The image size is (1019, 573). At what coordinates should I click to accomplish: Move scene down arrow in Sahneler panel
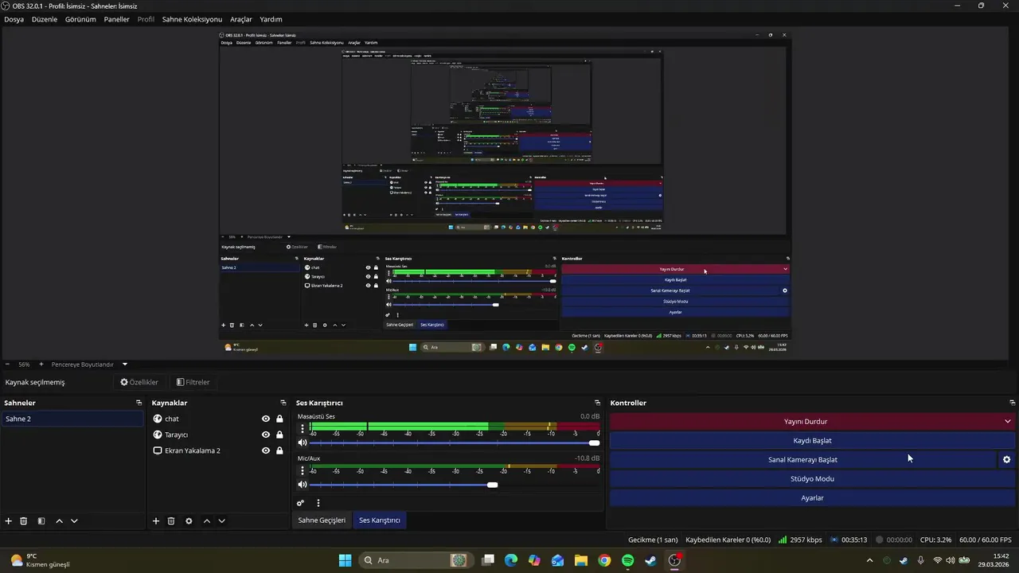pos(74,521)
